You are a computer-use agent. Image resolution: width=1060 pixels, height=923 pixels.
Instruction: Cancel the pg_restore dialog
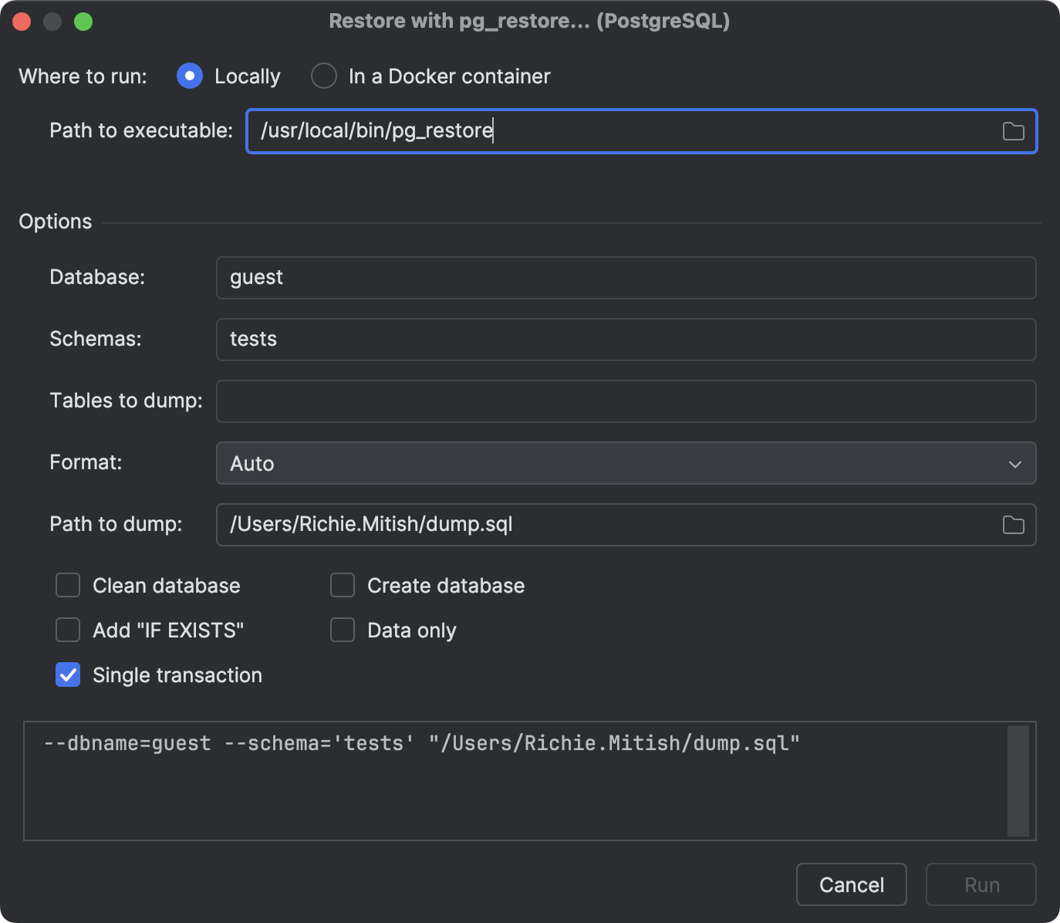851,884
